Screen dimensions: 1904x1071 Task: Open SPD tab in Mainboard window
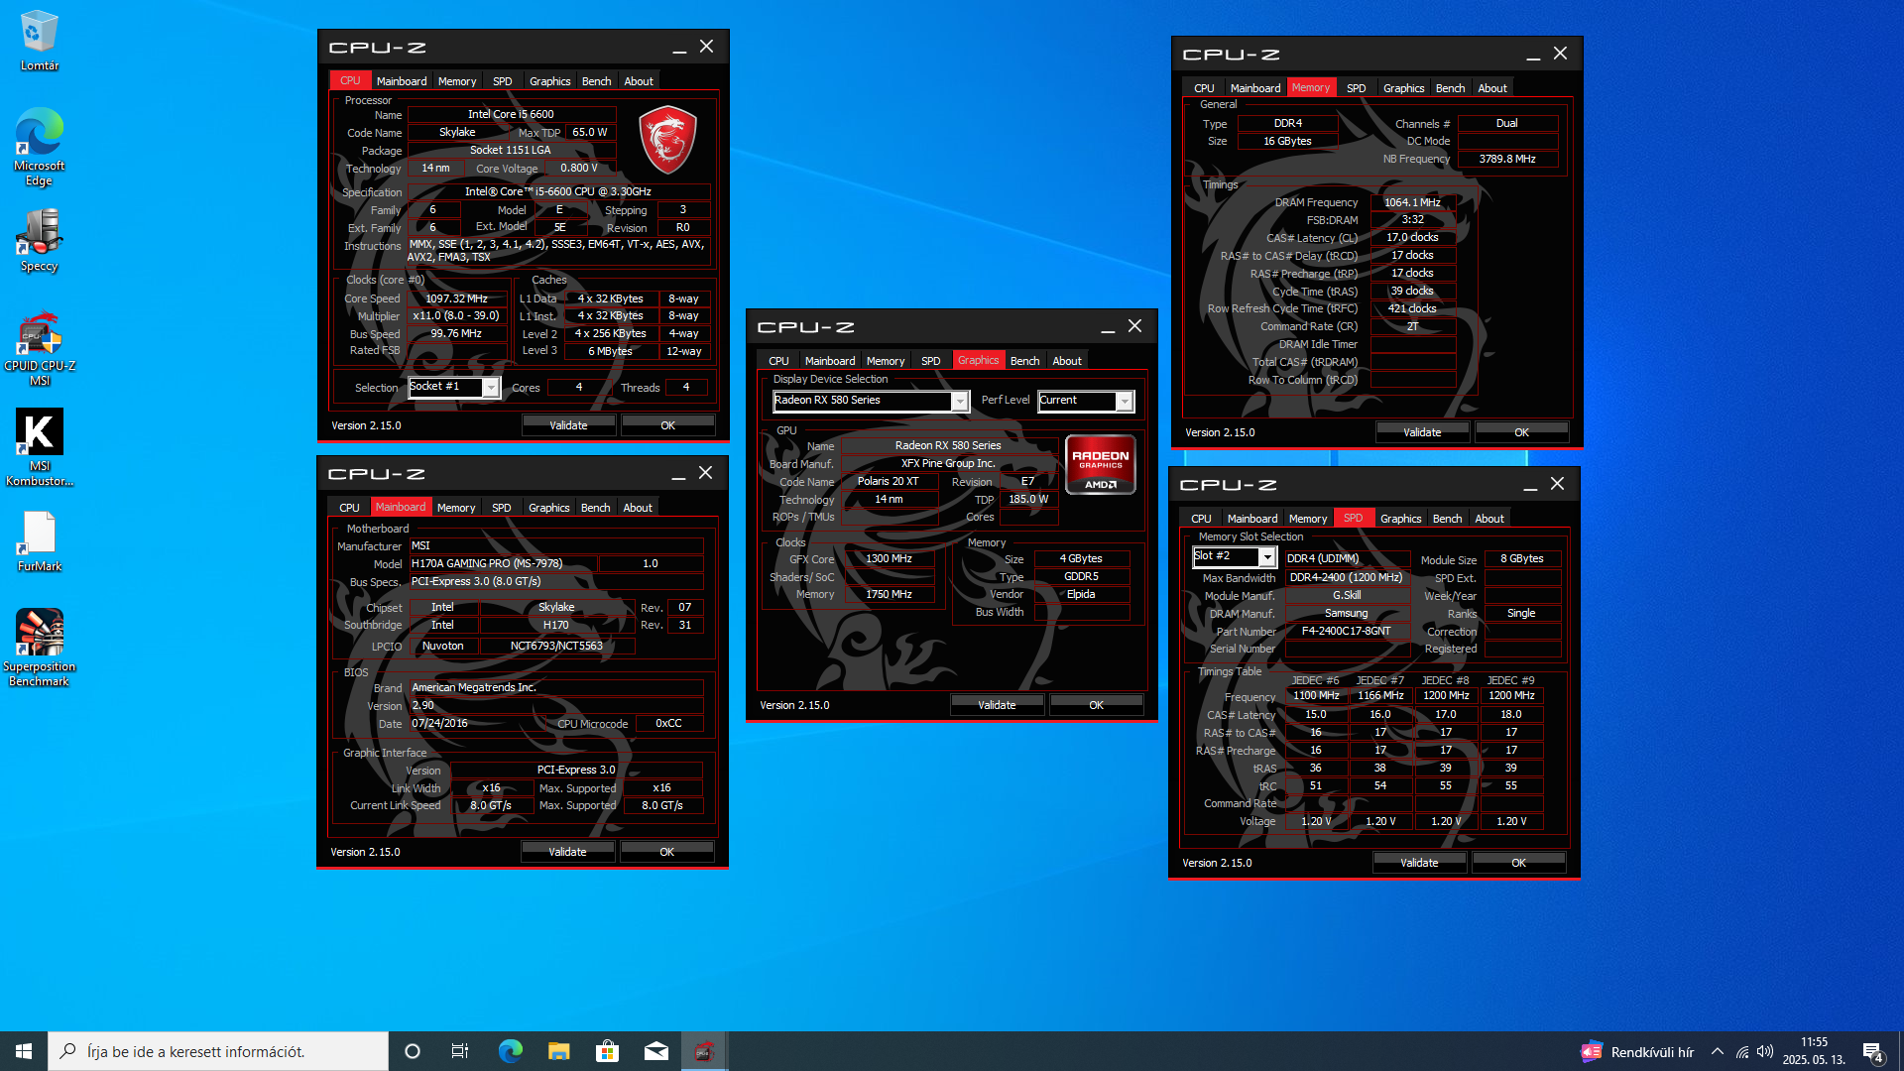[502, 508]
